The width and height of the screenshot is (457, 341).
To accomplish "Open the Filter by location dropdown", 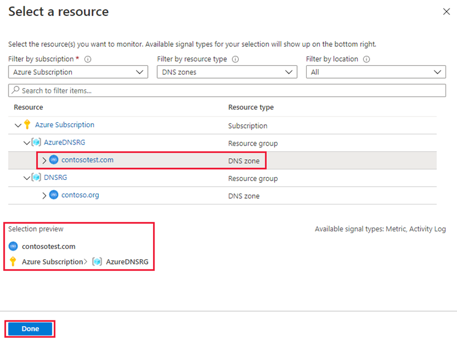I will 376,72.
